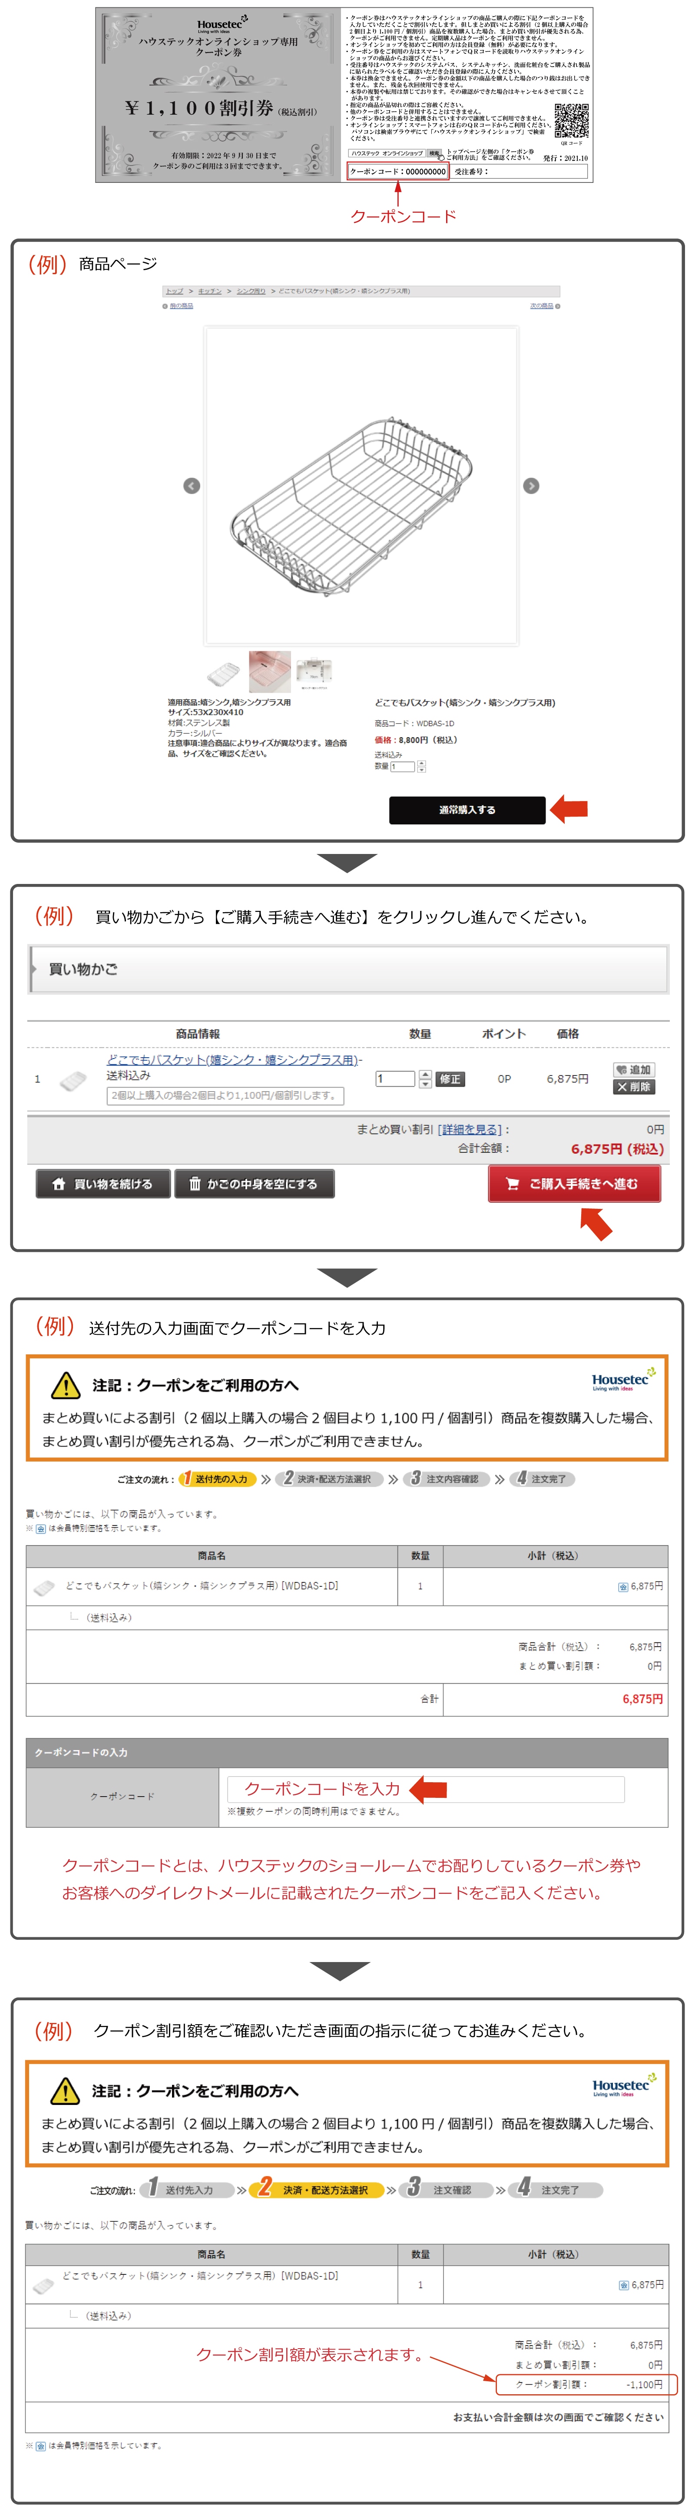Click the next image arrow on the basket photo
The height and width of the screenshot is (2515, 695).
pyautogui.click(x=531, y=485)
